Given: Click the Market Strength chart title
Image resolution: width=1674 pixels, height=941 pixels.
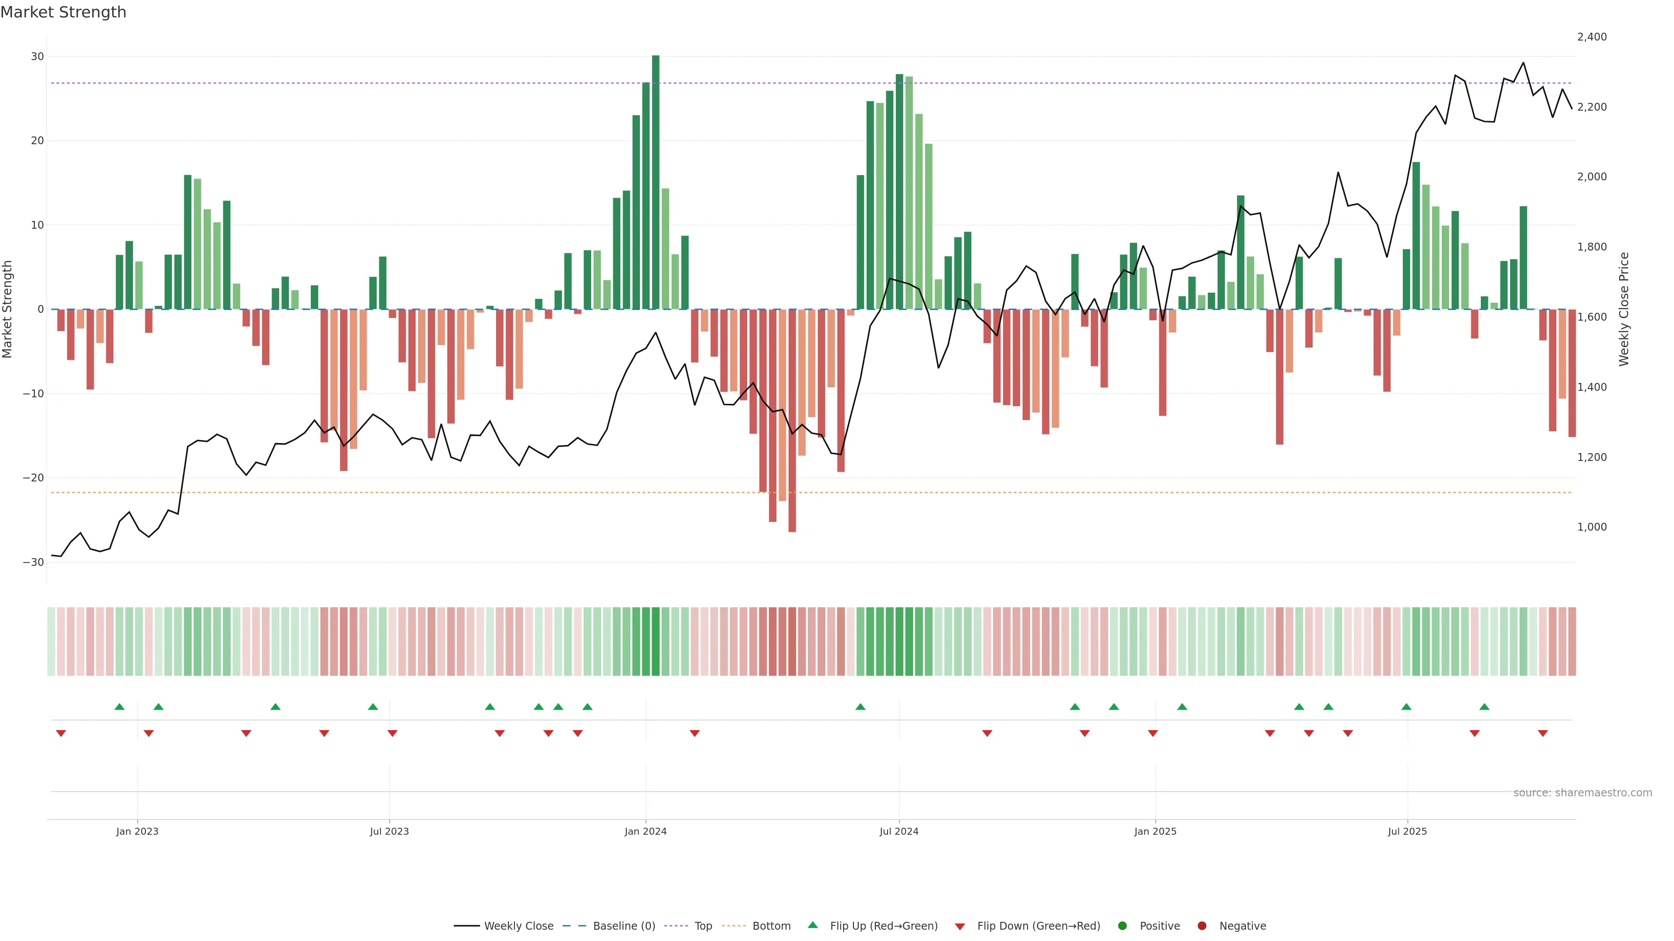Looking at the screenshot, I should 63,12.
